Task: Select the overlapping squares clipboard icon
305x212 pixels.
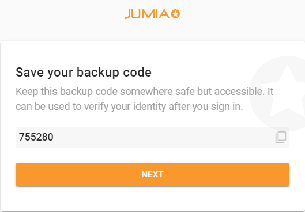Action: [x=281, y=137]
